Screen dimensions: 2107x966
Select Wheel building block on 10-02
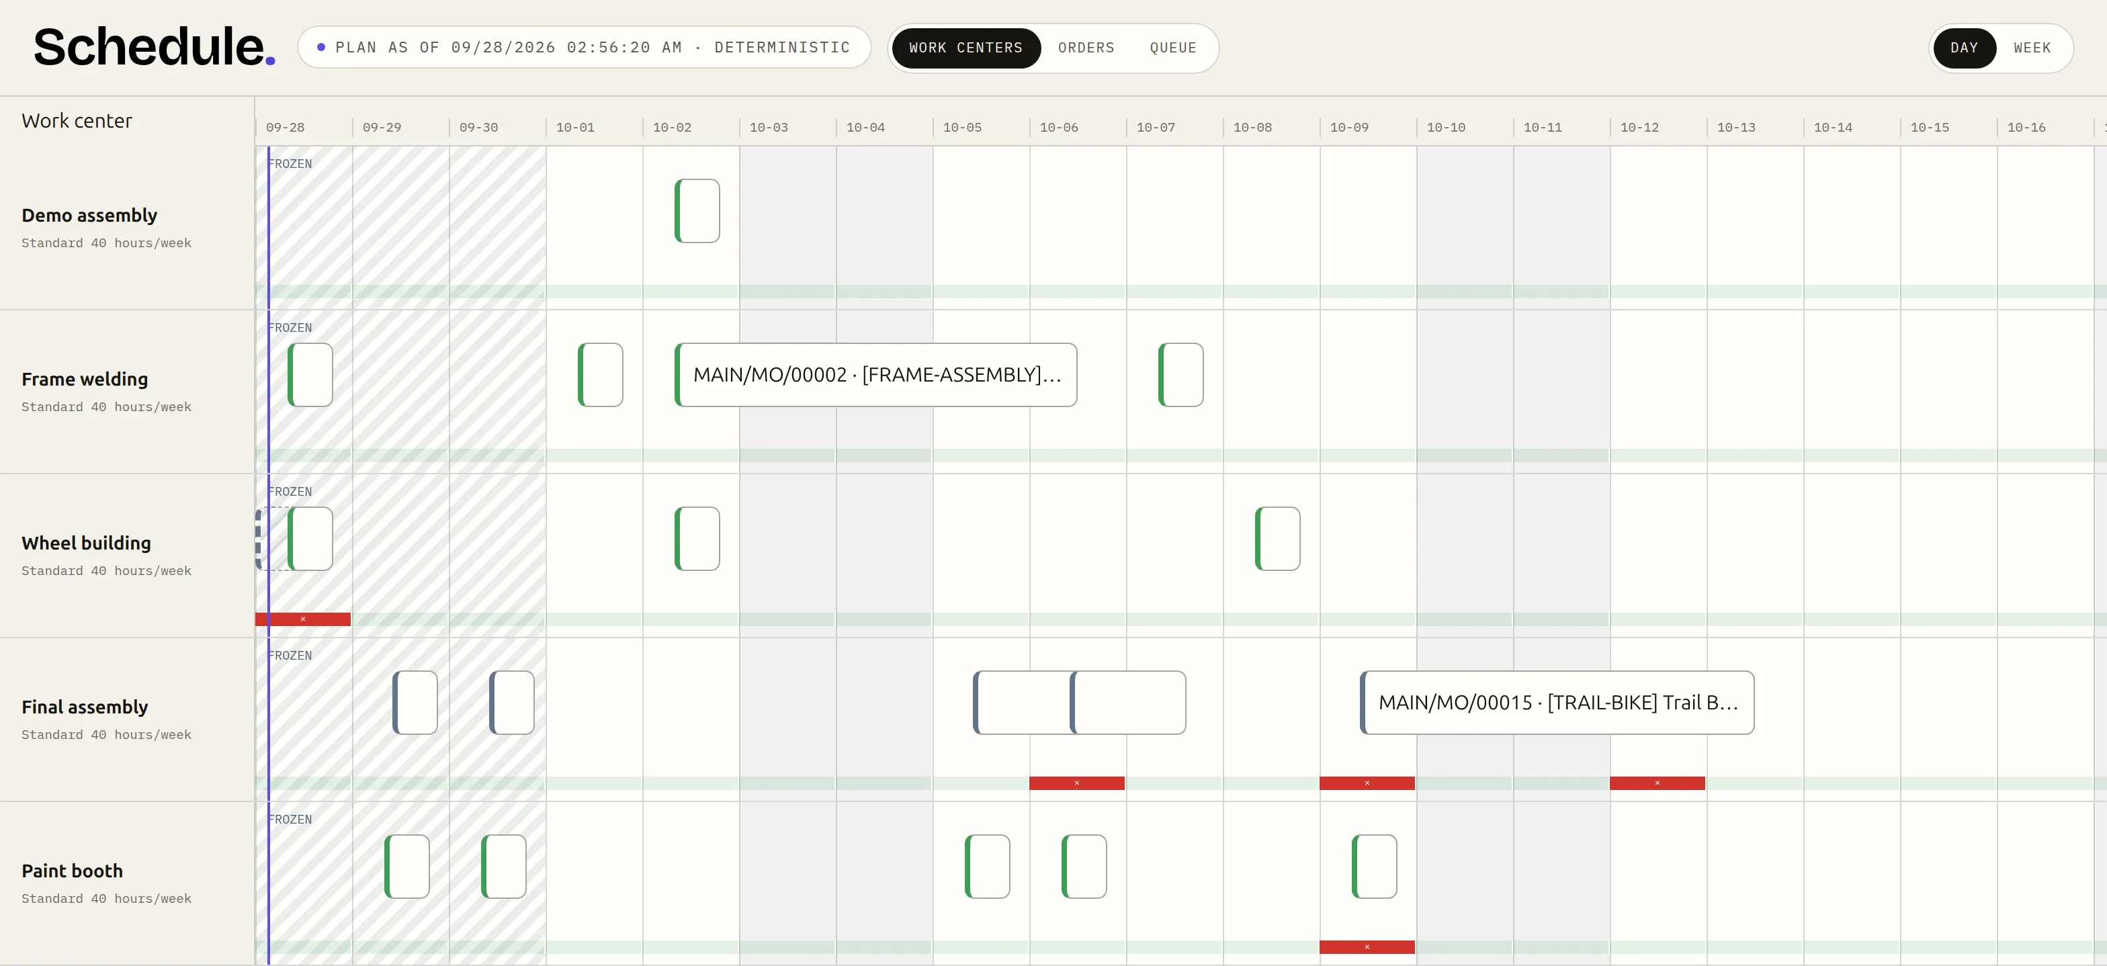[x=697, y=539]
